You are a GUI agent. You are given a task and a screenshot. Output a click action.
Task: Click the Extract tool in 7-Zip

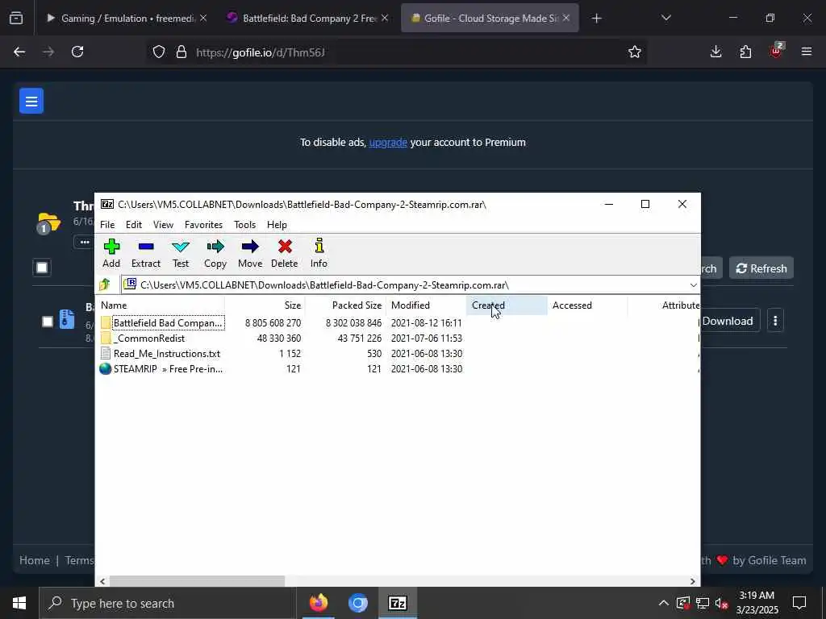[145, 253]
